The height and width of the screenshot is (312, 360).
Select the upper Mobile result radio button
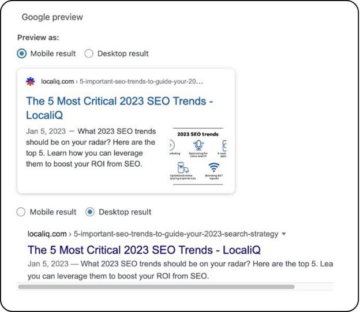(21, 54)
